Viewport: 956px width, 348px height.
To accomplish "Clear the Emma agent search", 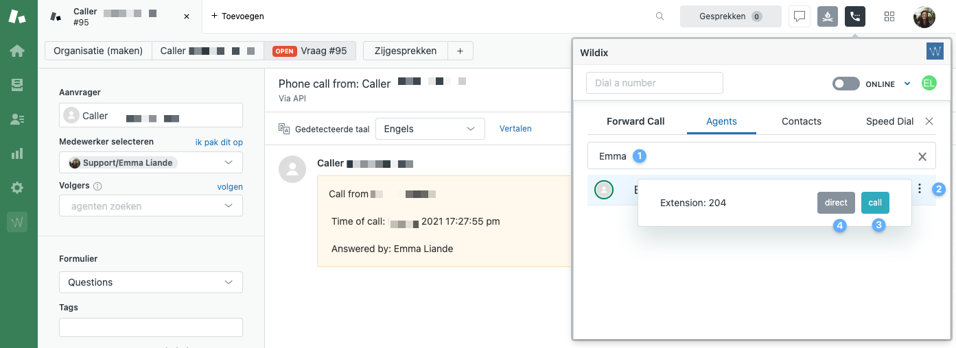I will pos(922,157).
